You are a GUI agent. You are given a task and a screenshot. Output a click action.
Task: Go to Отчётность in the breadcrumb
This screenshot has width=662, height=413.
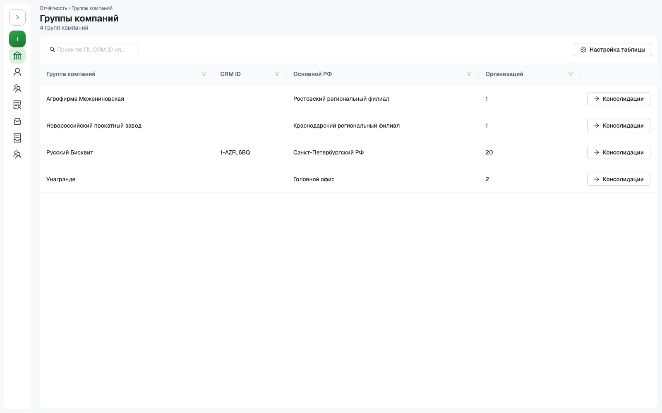click(53, 8)
